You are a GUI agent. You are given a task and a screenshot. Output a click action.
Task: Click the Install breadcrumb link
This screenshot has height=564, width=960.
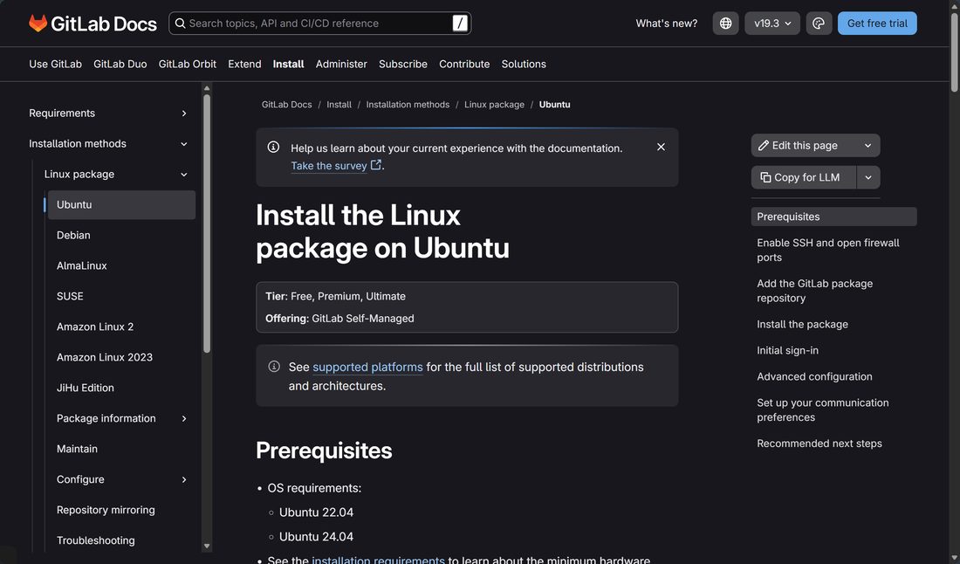[339, 105]
